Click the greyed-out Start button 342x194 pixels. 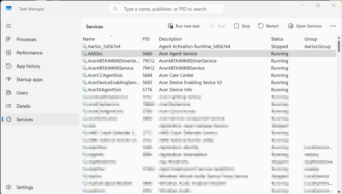coord(218,26)
